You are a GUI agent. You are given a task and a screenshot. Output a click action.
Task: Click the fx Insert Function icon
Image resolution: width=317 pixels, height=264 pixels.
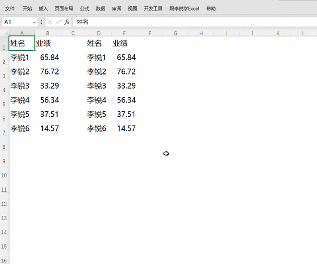pos(67,22)
